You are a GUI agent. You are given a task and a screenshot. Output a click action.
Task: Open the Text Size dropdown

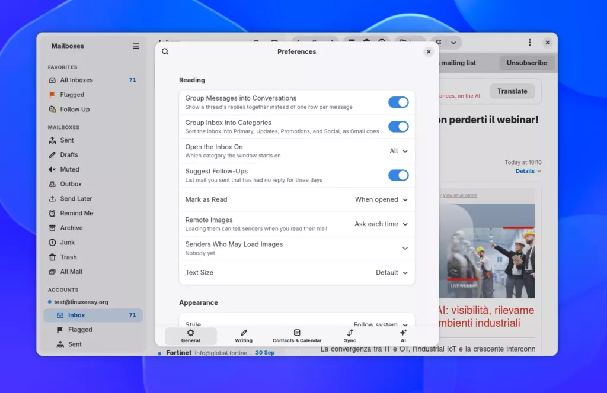pos(392,273)
